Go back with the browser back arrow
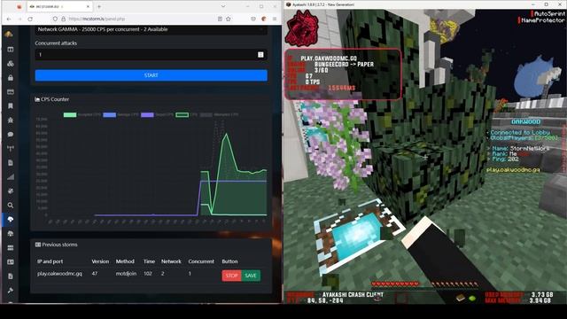The height and width of the screenshot is (319, 567). tap(9, 19)
